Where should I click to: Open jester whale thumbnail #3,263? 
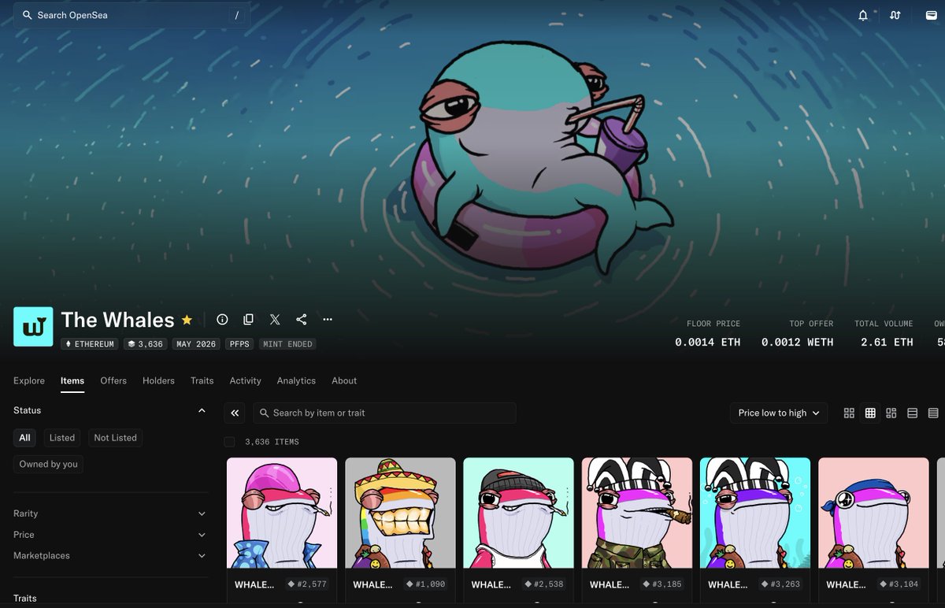(755, 513)
